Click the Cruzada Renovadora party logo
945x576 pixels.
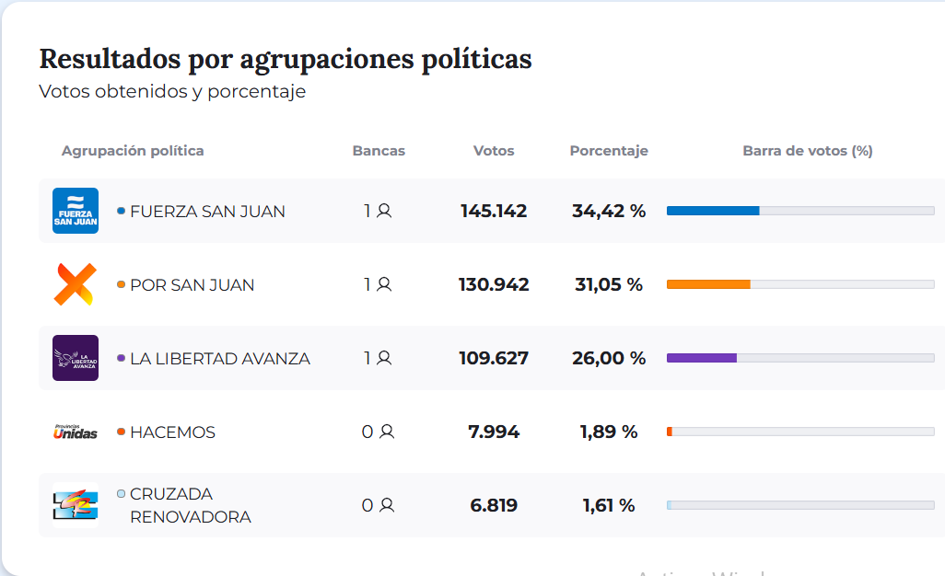(x=76, y=504)
